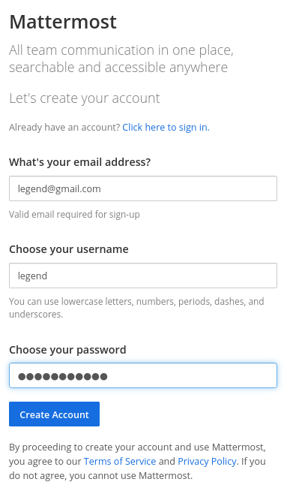Click the 'searchable and accessible anywhere' line
293x494 pixels.
click(118, 68)
